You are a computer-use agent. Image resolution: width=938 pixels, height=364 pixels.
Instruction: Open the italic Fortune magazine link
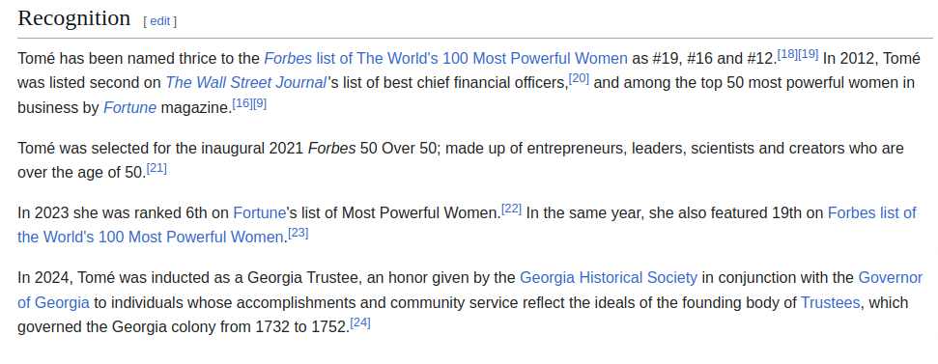[x=129, y=107]
